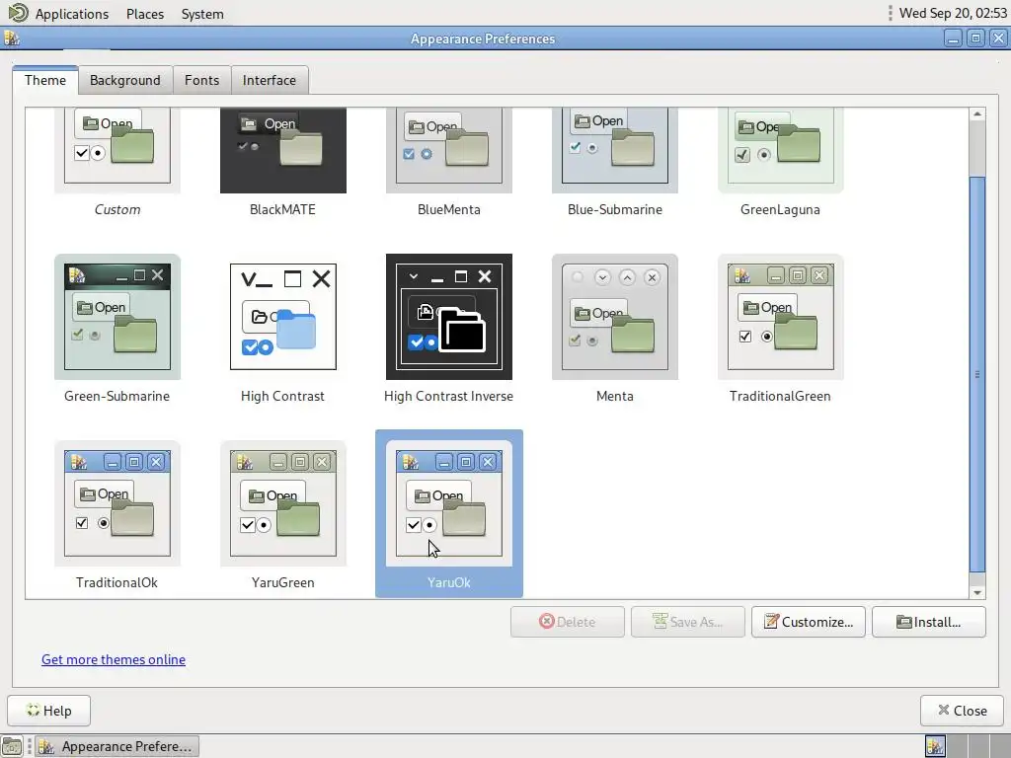Click the BlackMATE label text
Viewport: 1011px width, 758px height.
(x=283, y=209)
